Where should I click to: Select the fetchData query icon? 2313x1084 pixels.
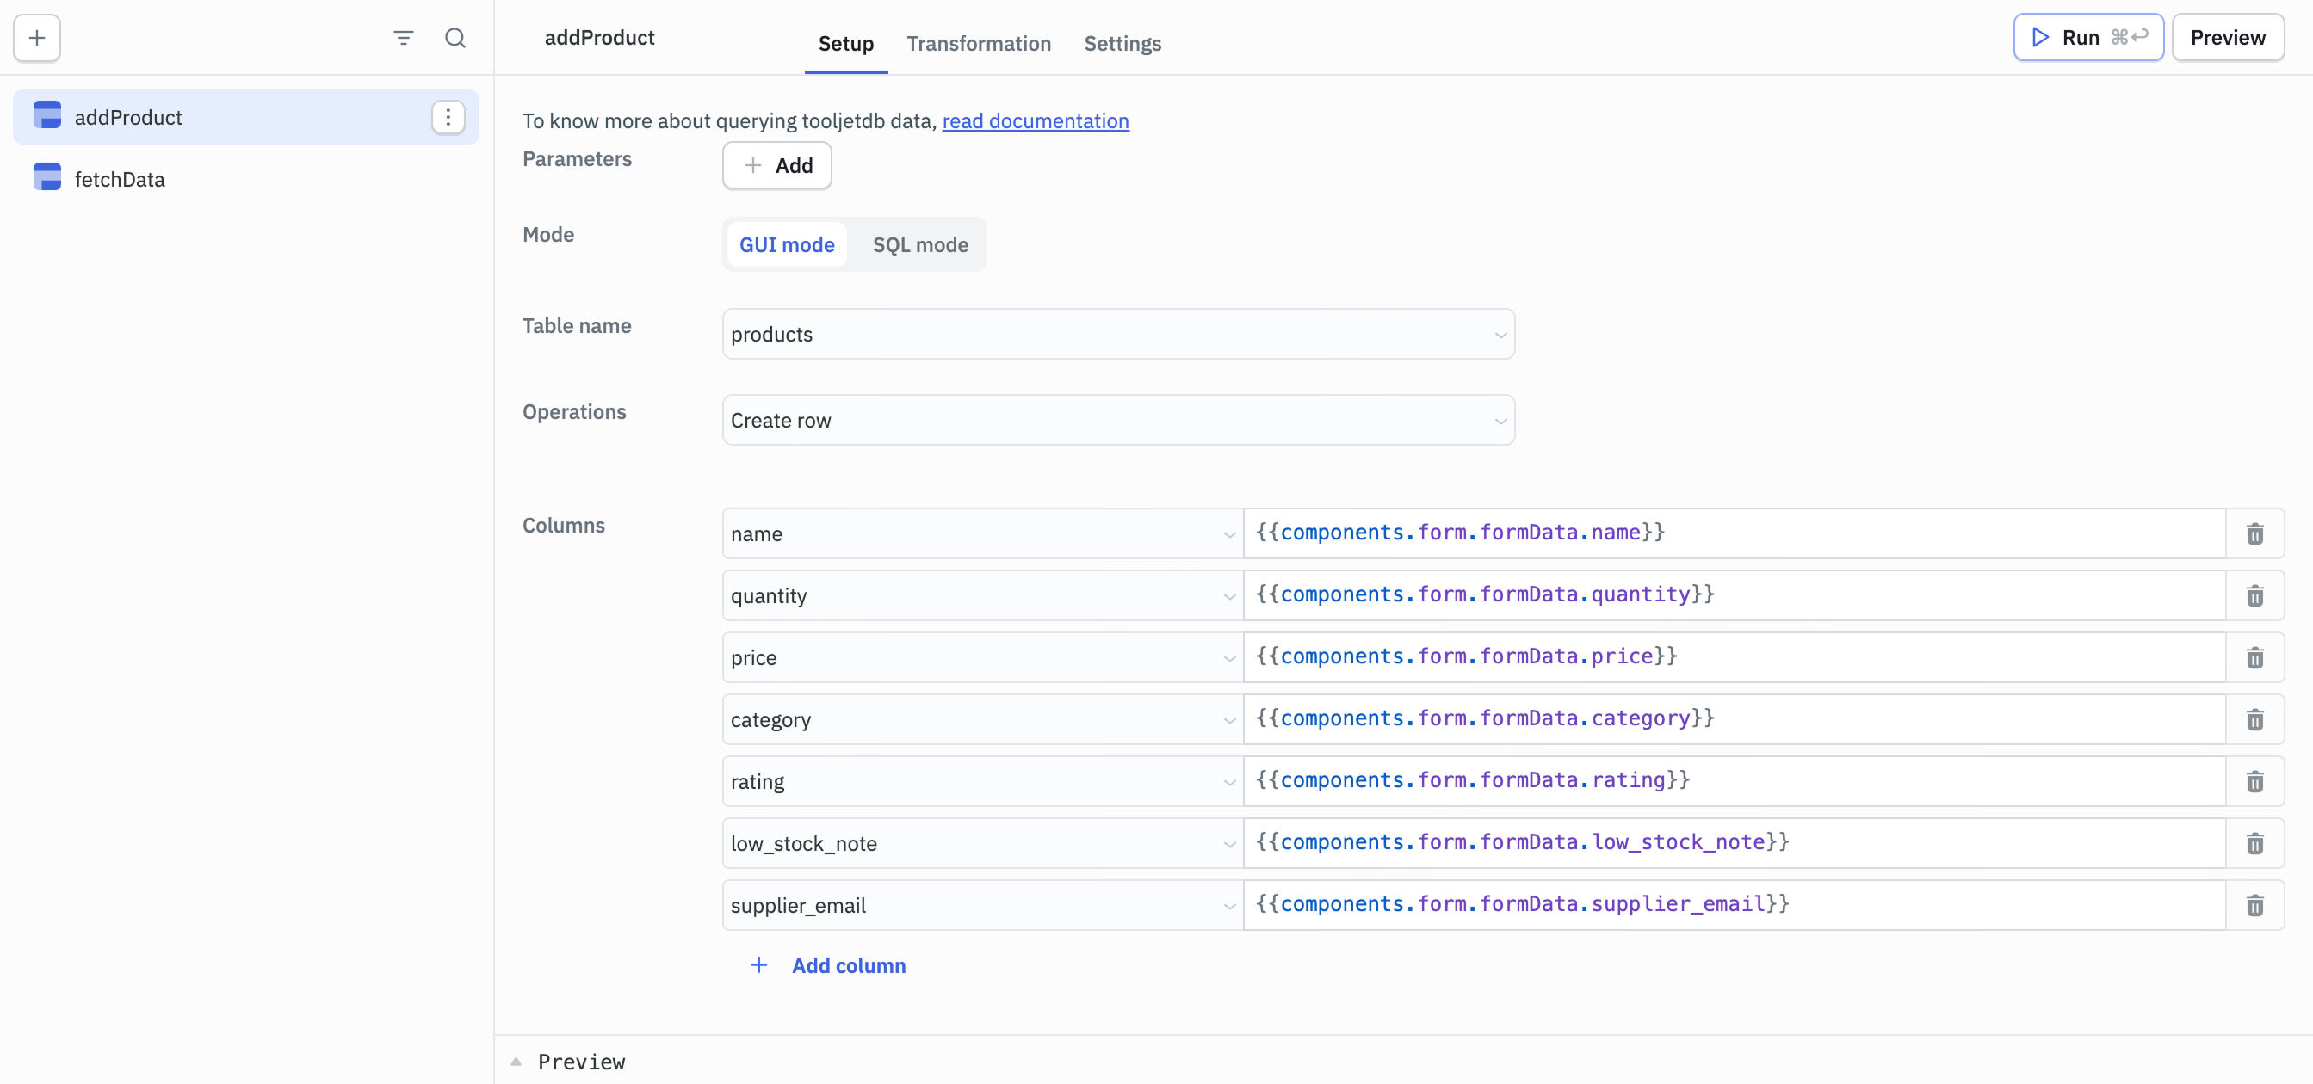coord(46,176)
